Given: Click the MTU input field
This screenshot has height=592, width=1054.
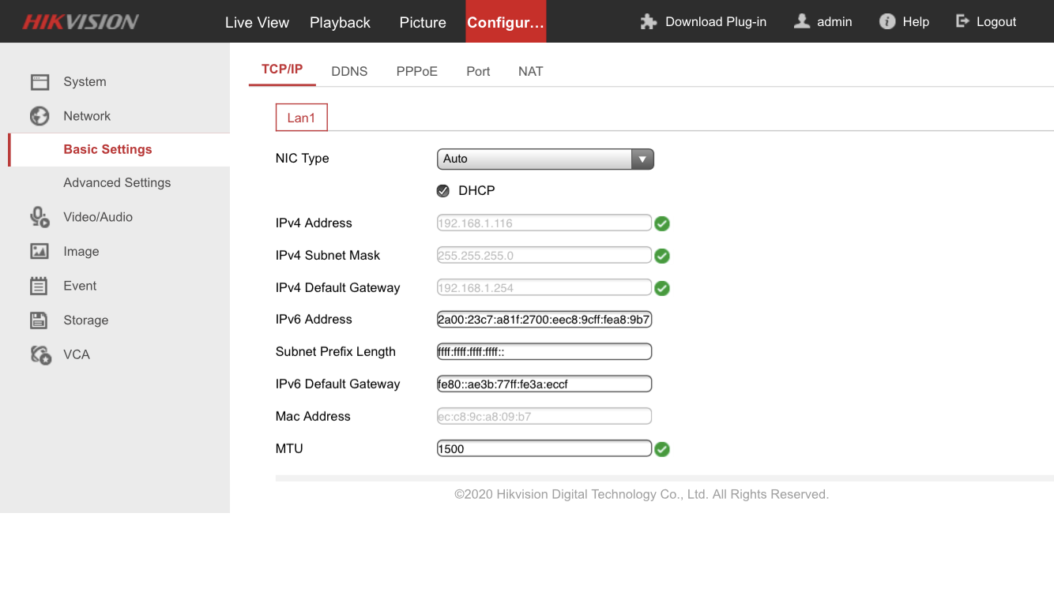Looking at the screenshot, I should coord(544,449).
